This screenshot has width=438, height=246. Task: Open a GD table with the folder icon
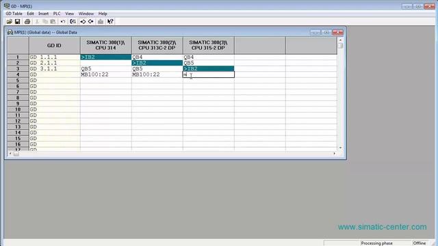[x=9, y=21]
